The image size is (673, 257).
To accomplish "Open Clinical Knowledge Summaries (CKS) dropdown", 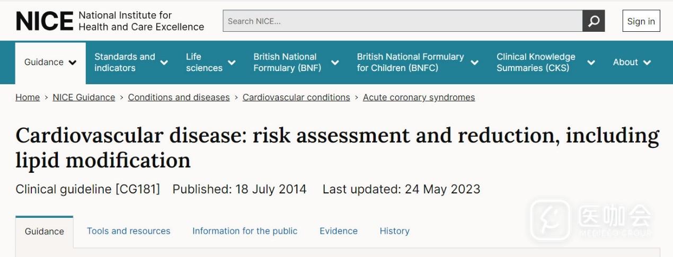I will pos(545,63).
